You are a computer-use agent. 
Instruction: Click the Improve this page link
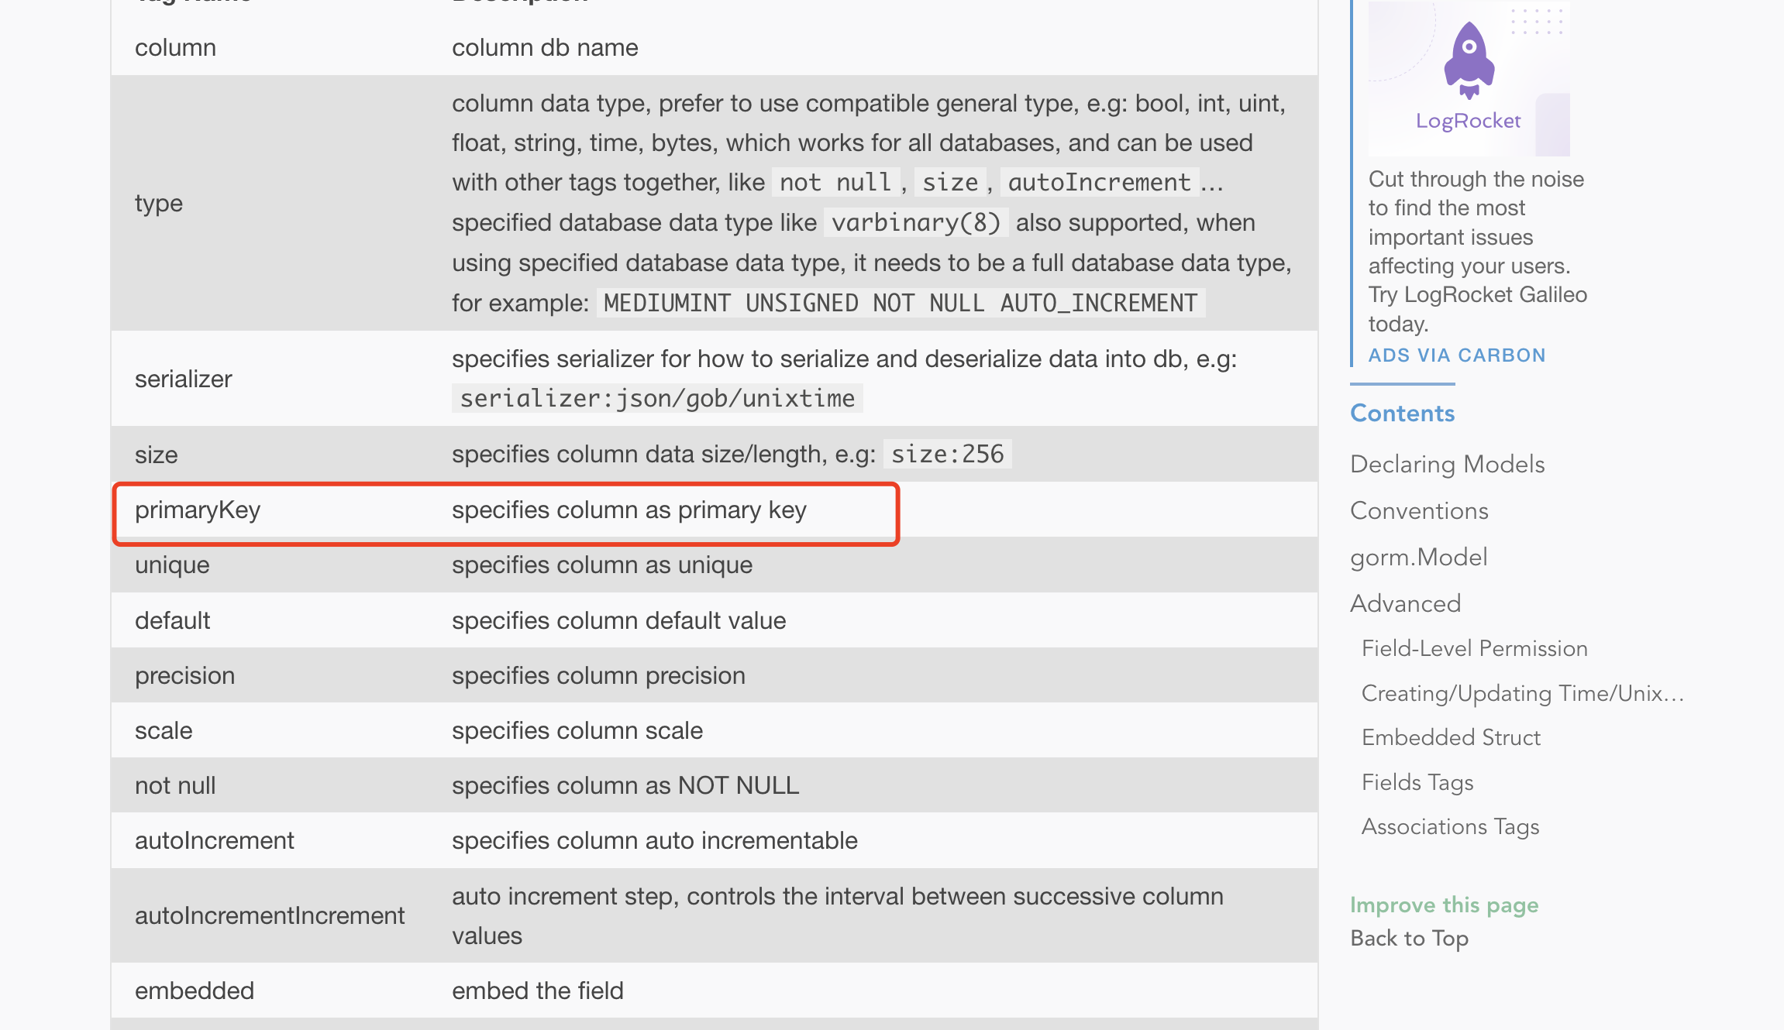[1445, 904]
